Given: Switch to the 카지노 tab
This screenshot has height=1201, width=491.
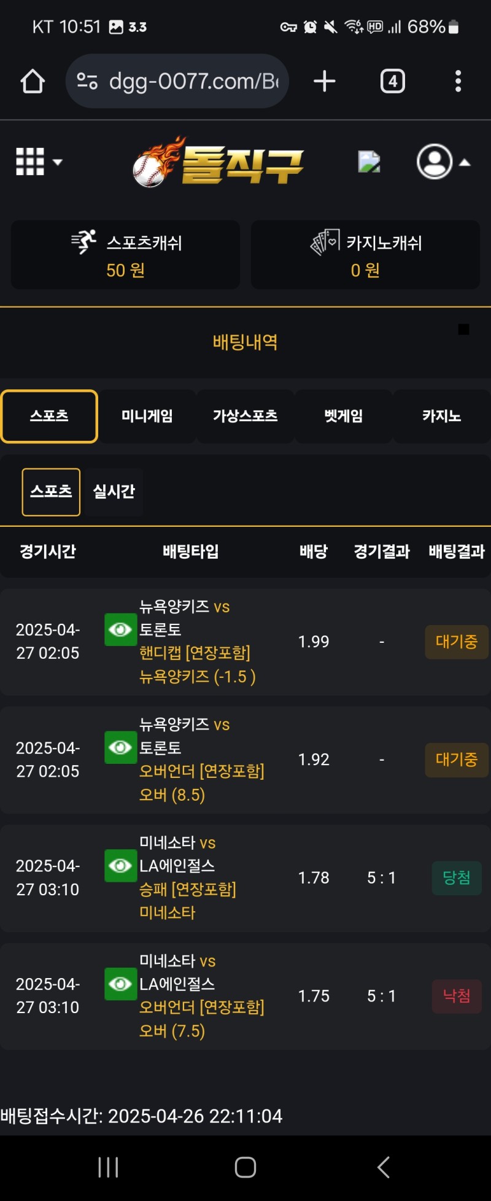Looking at the screenshot, I should point(441,416).
